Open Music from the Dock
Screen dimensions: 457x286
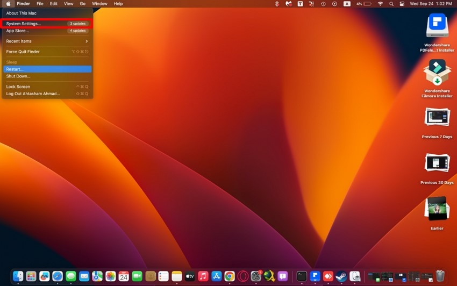[x=203, y=276]
